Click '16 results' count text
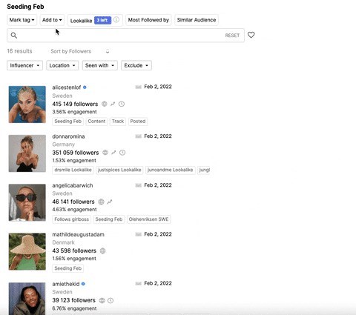356x315 pixels. 19,51
